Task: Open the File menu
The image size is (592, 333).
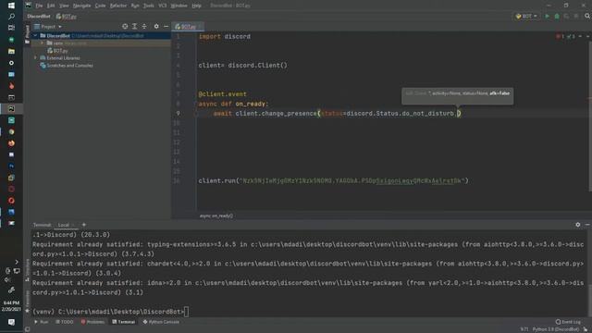Action: coord(39,6)
